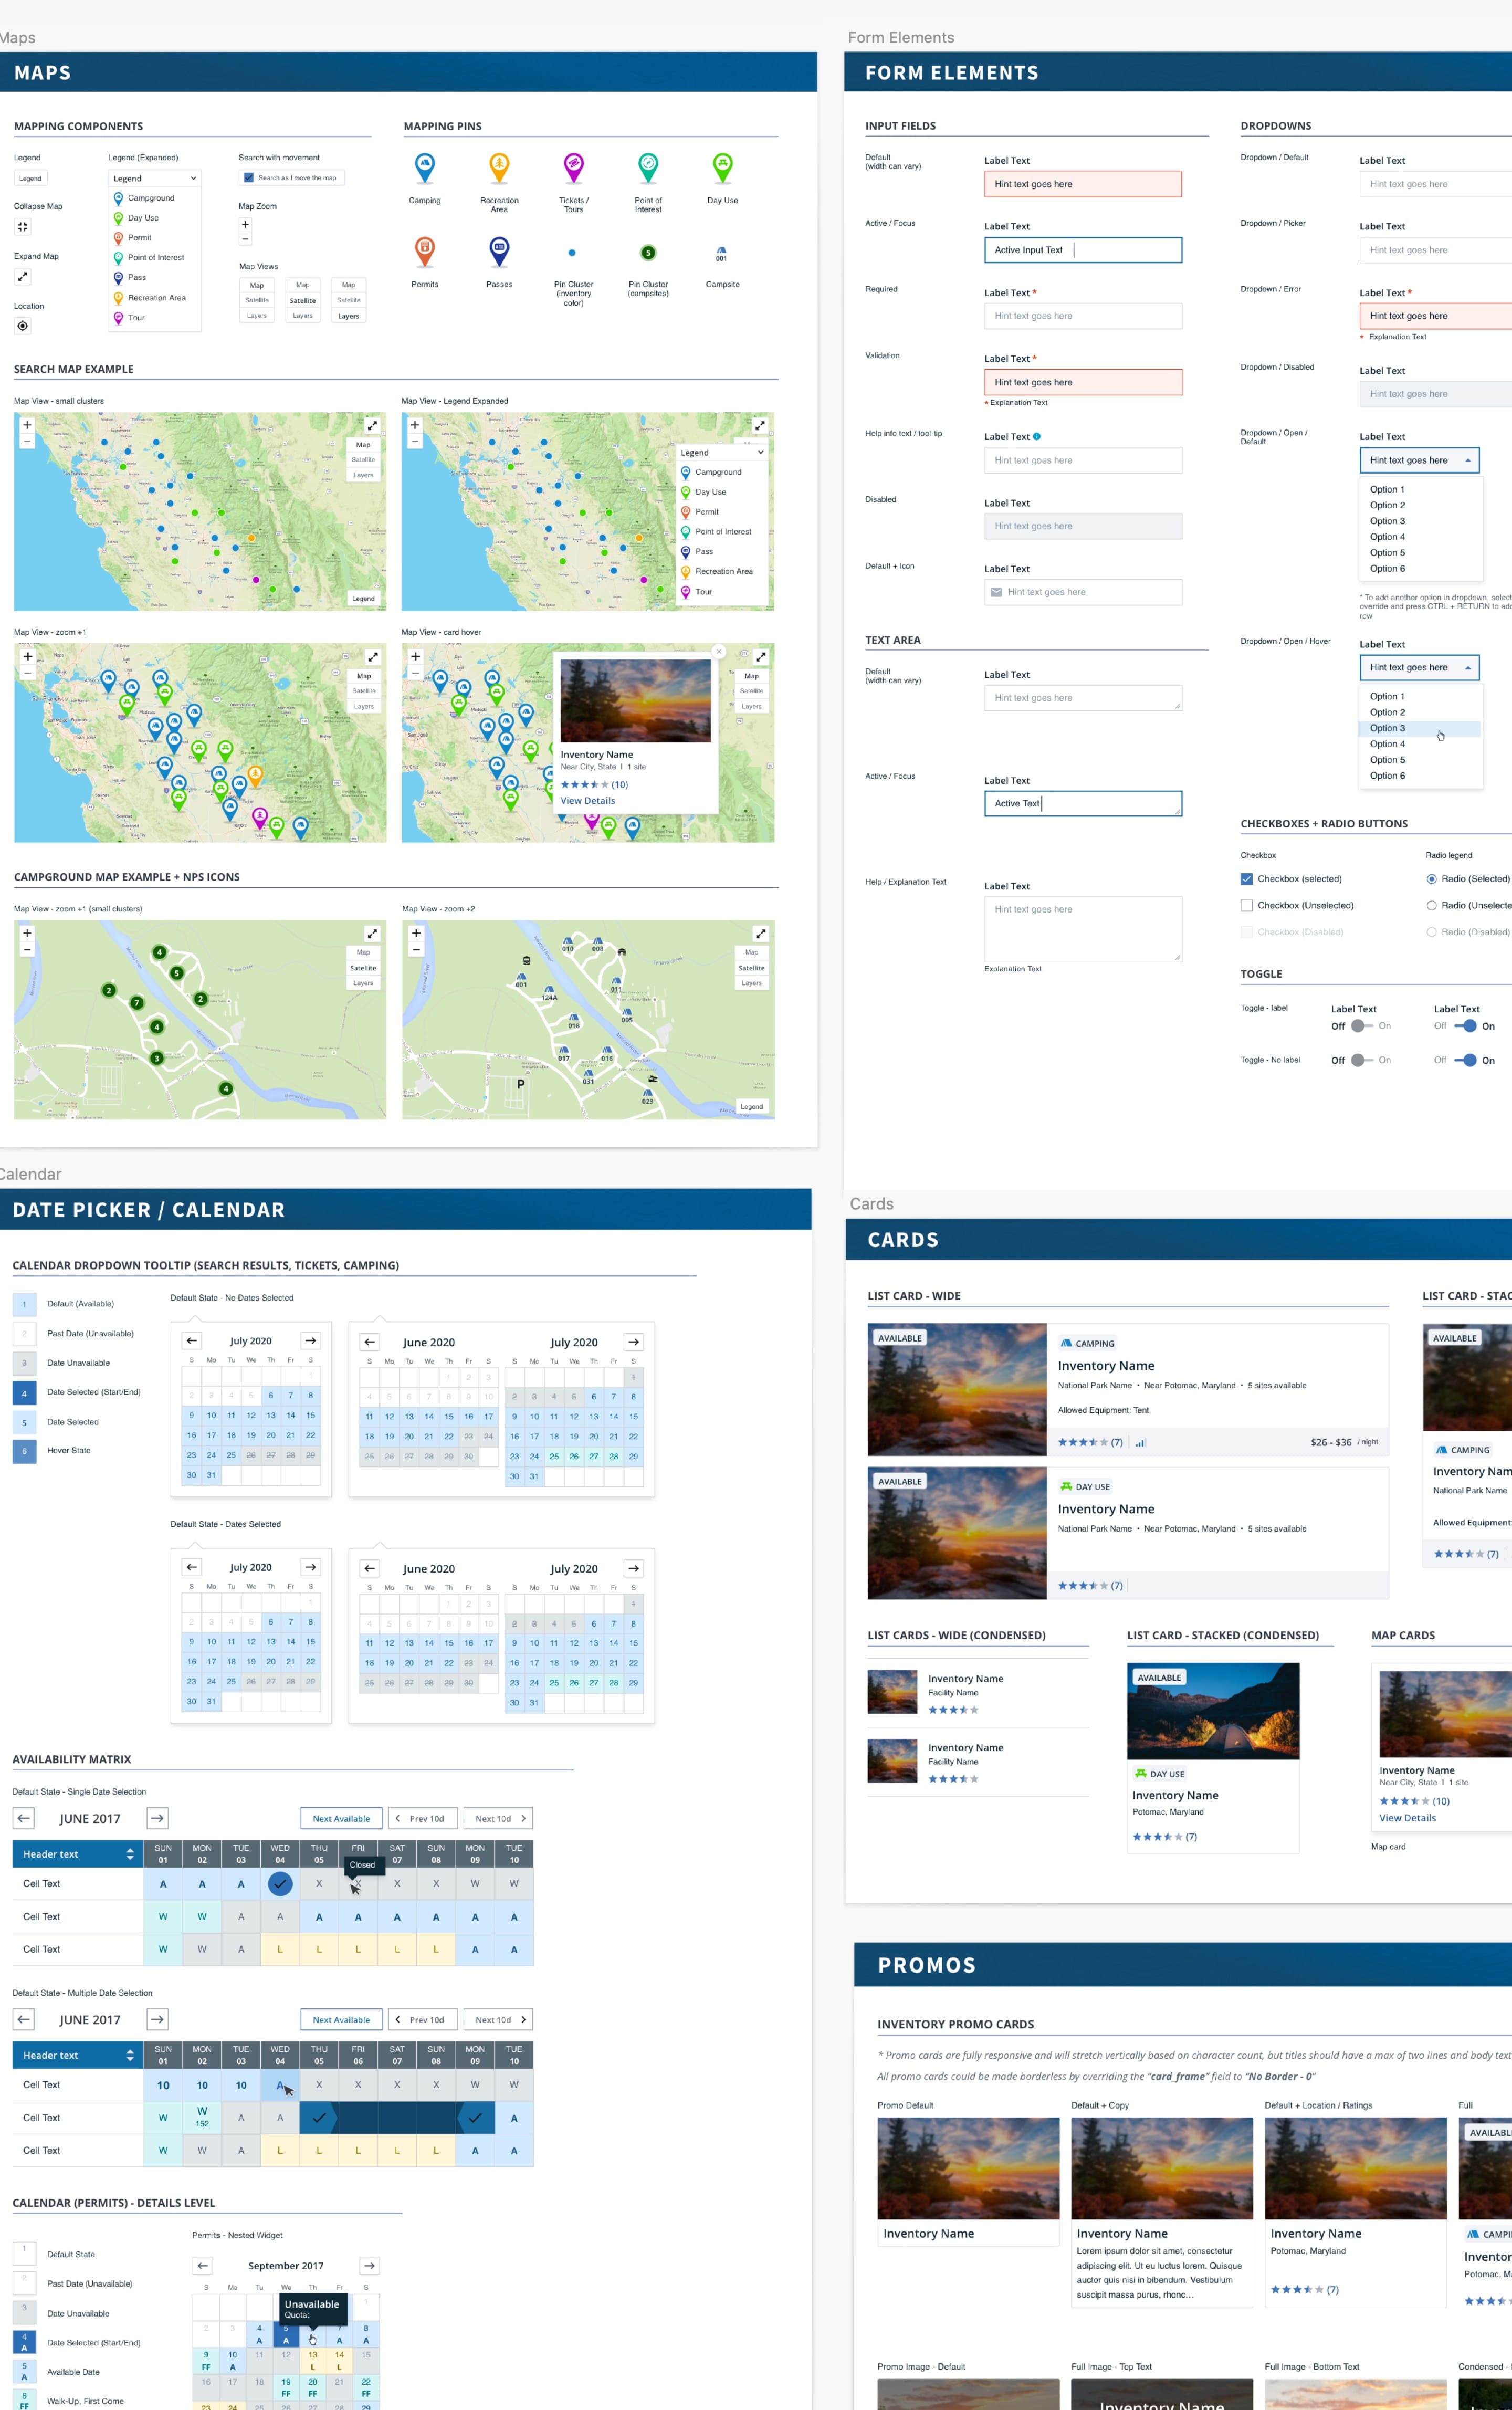Open the Header text sort dropdown

coord(129,1854)
